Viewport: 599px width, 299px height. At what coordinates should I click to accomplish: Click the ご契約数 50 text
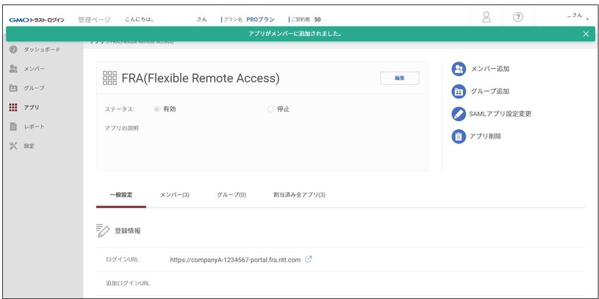point(305,19)
